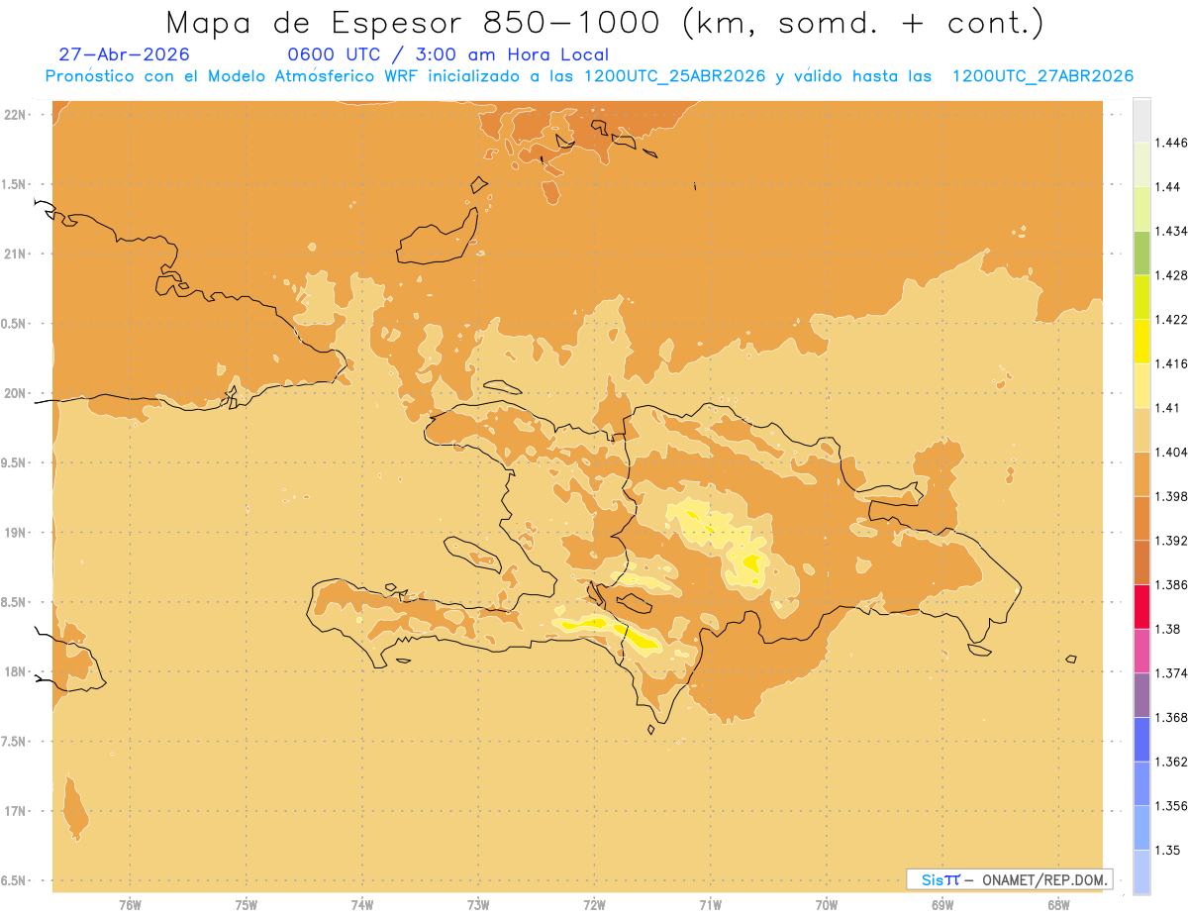This screenshot has width=1188, height=918.
Task: Click the '0600 UTC / 3:00 am Hora Local' text
Action: 447,55
